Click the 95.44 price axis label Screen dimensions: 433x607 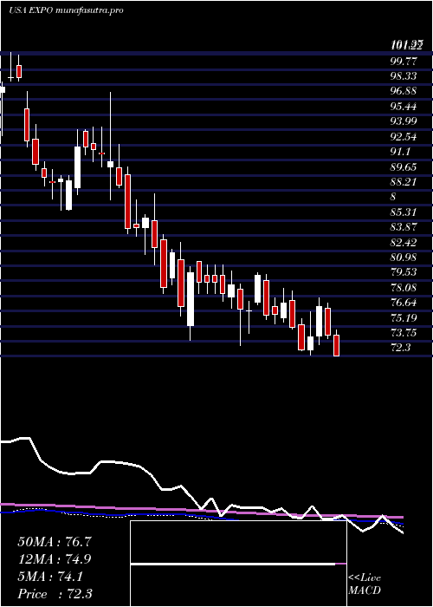[x=404, y=106]
